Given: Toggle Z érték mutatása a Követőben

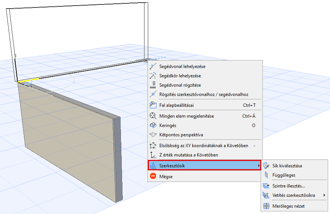Looking at the screenshot, I should coord(205,155).
